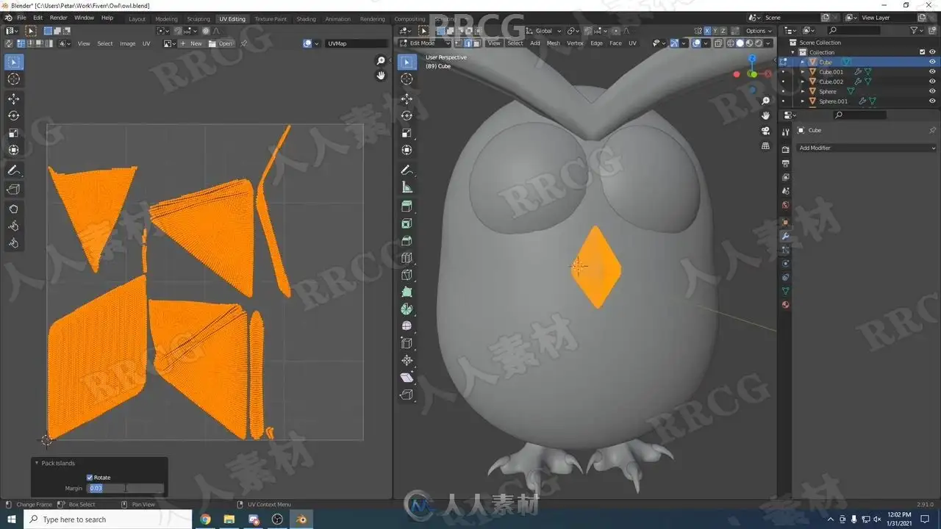Screen dimensions: 941x529
Task: Click the UVMap name field
Action: click(355, 43)
